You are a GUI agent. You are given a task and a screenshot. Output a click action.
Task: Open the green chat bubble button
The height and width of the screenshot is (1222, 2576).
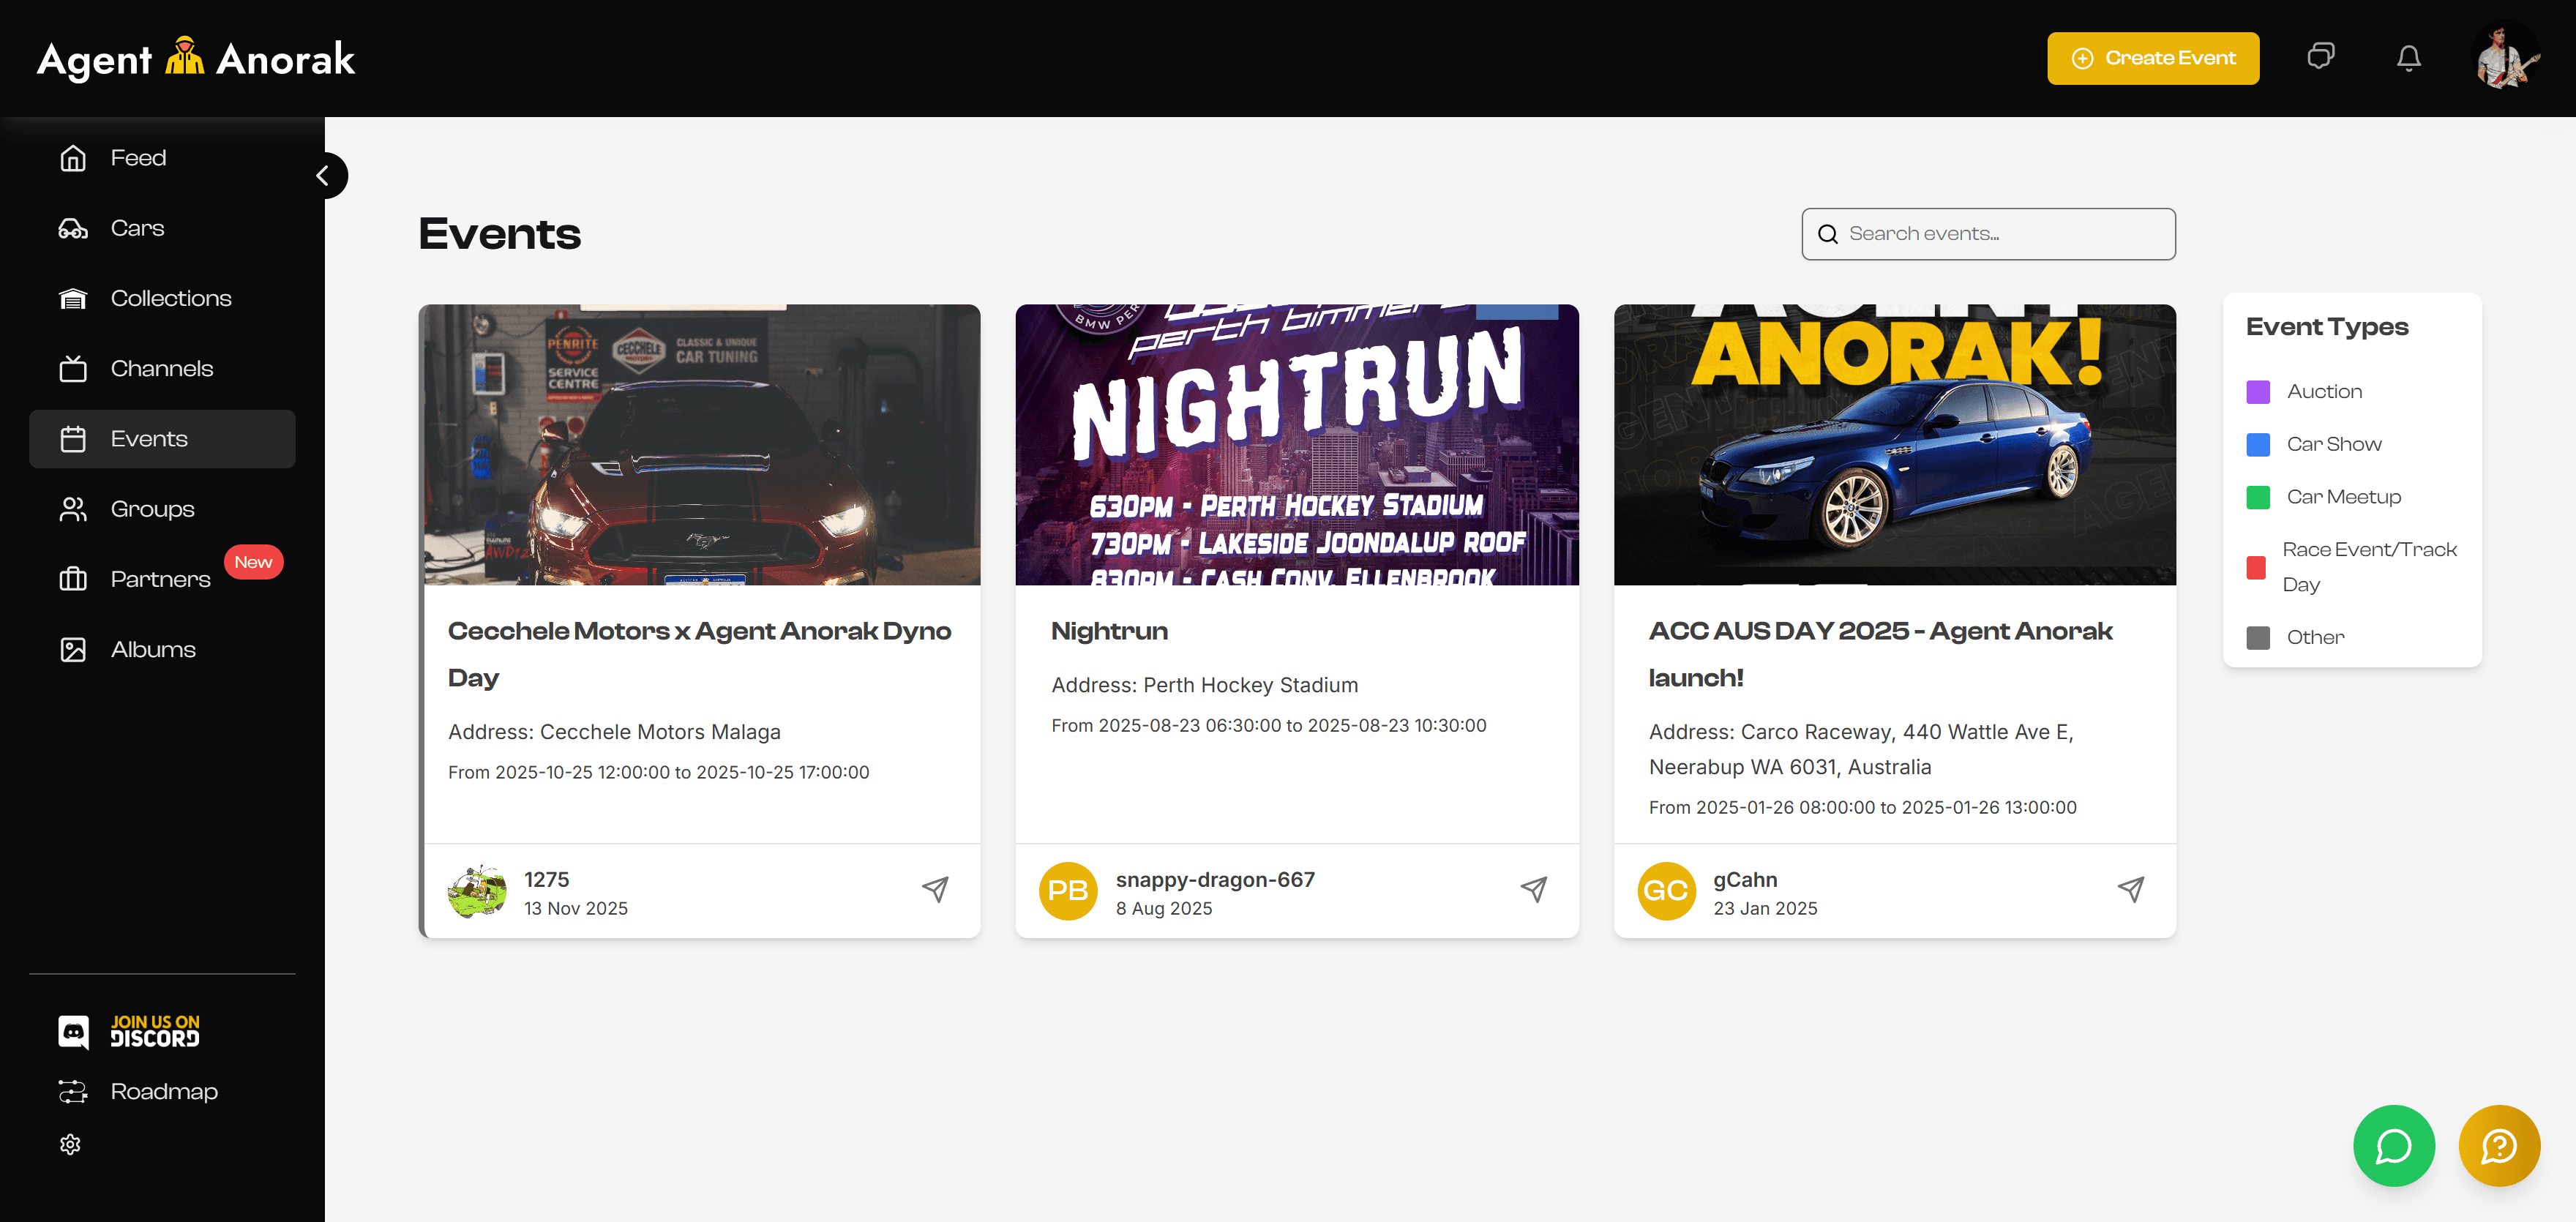[2393, 1145]
